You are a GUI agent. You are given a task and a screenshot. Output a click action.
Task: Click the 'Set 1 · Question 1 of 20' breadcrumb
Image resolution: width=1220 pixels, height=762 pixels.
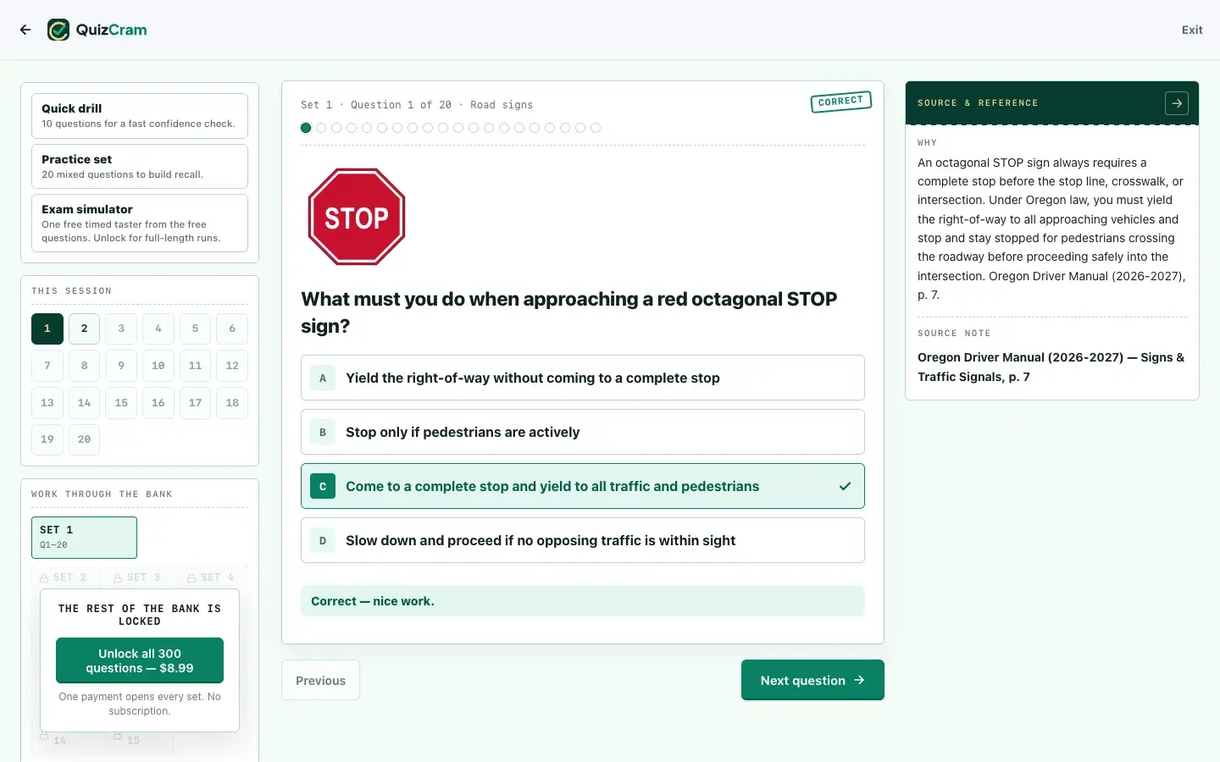click(417, 105)
